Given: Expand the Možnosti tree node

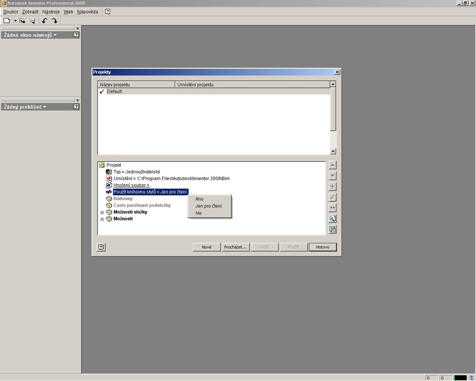Looking at the screenshot, I should [102, 219].
